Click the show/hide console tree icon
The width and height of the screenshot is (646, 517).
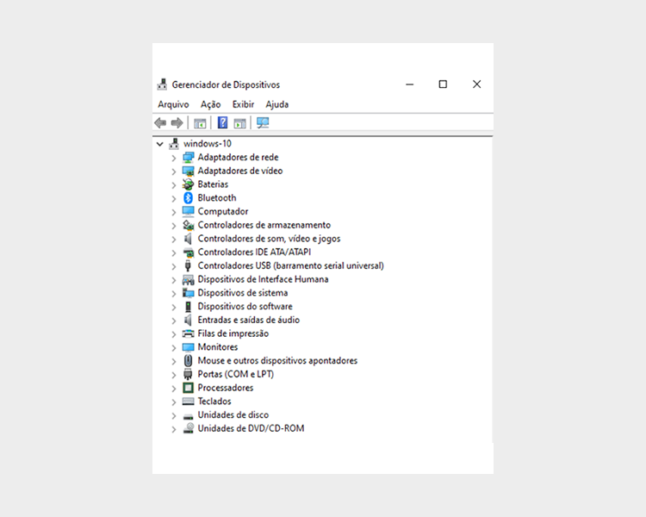pyautogui.click(x=200, y=123)
